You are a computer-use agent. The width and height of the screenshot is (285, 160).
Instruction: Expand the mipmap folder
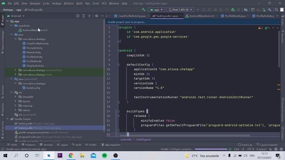coord(15,106)
